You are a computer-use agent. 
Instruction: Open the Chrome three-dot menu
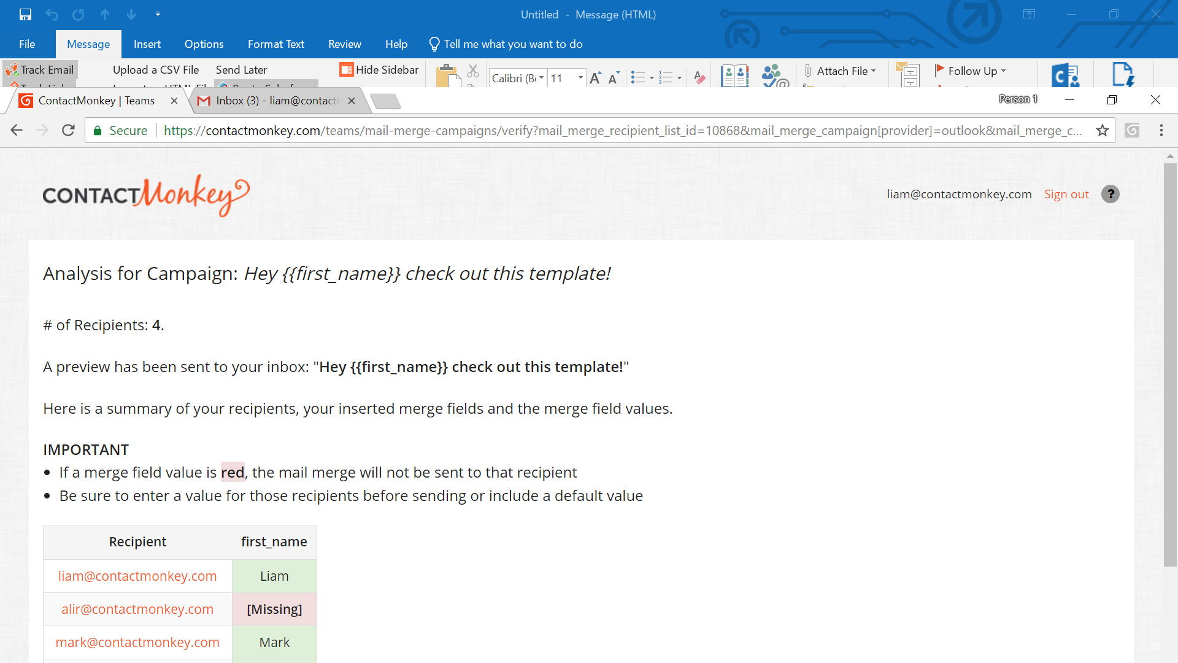tap(1161, 130)
